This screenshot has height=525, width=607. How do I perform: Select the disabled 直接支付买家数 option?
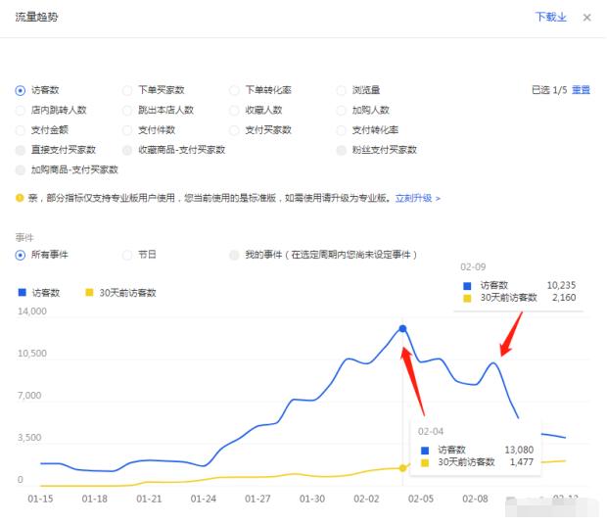[x=21, y=150]
